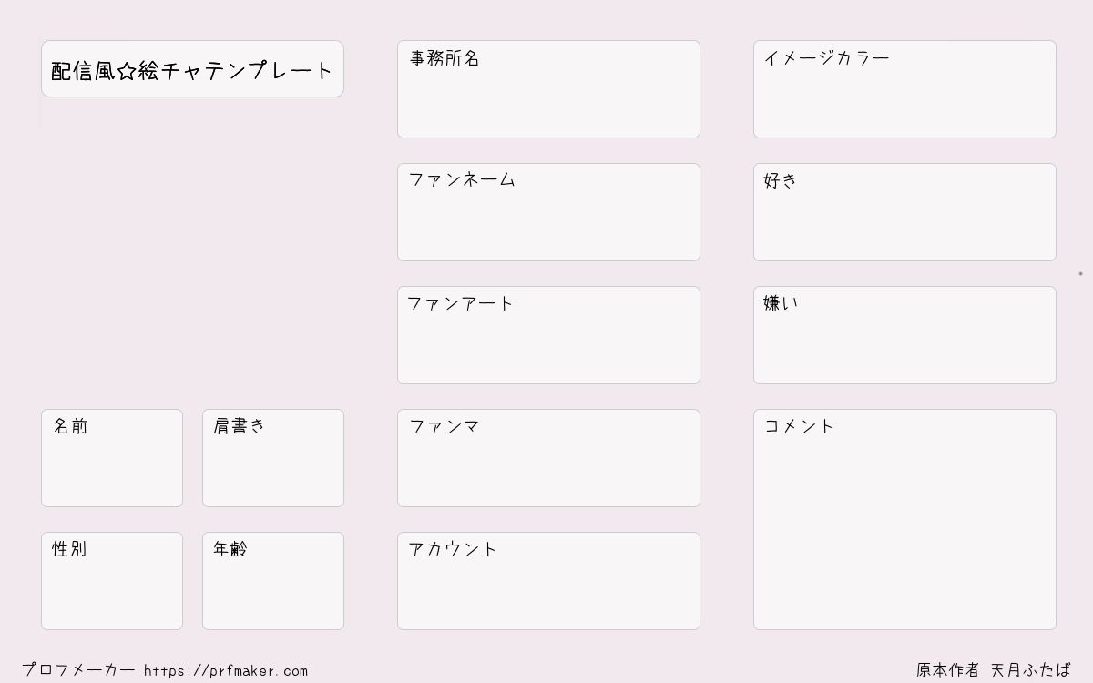Image resolution: width=1093 pixels, height=683 pixels.
Task: Select the ファンマ field box
Action: [x=548, y=458]
